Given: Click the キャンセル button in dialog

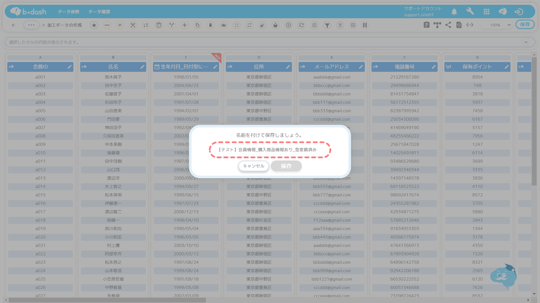Looking at the screenshot, I should click(x=254, y=166).
